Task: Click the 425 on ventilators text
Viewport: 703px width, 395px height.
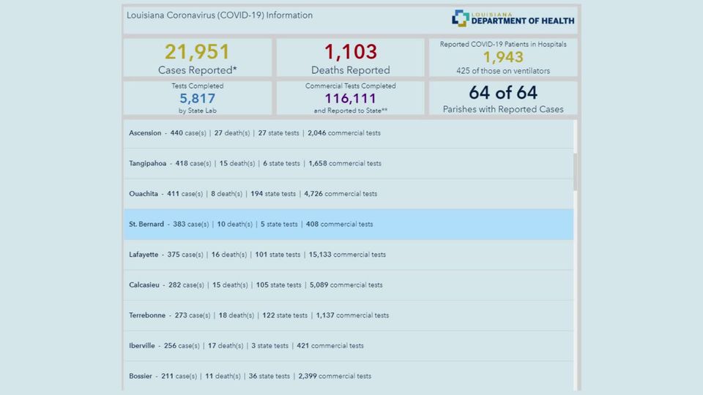Action: pos(503,71)
